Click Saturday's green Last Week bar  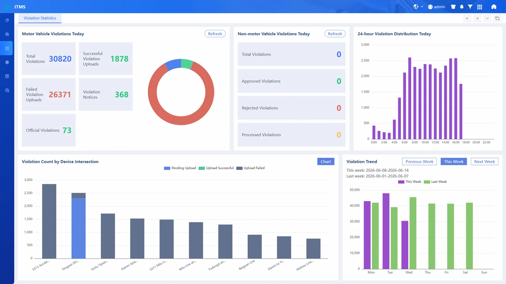pyautogui.click(x=469, y=236)
